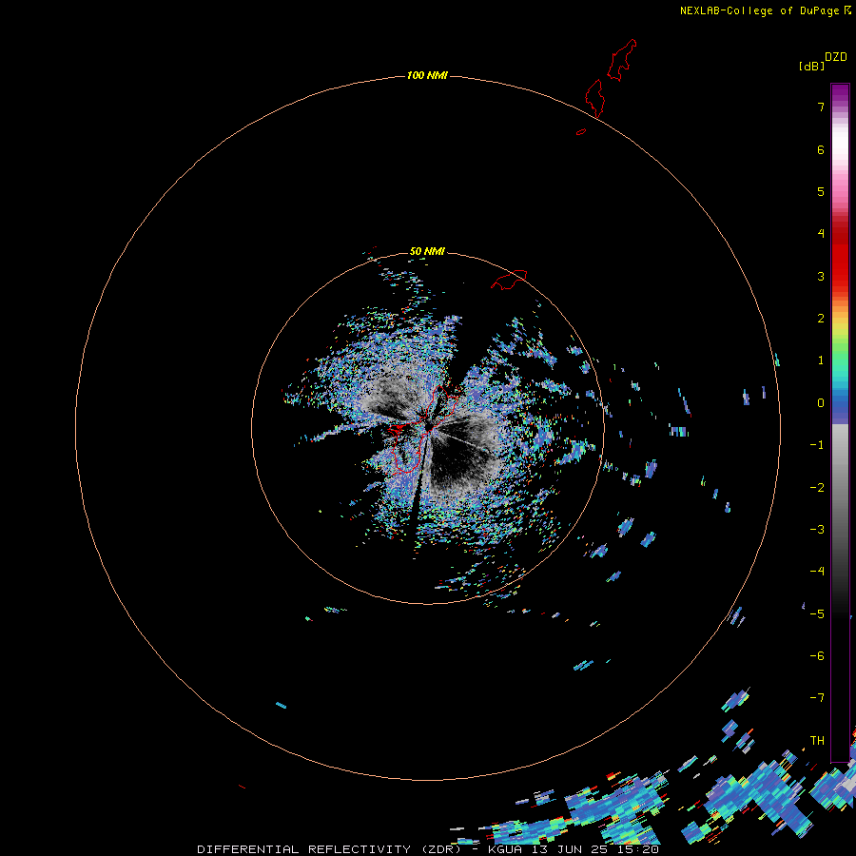The image size is (856, 856).
Task: Click the -5 dB scale label
Action: [817, 614]
